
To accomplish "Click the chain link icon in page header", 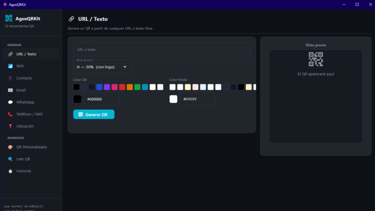I will 71,19.
